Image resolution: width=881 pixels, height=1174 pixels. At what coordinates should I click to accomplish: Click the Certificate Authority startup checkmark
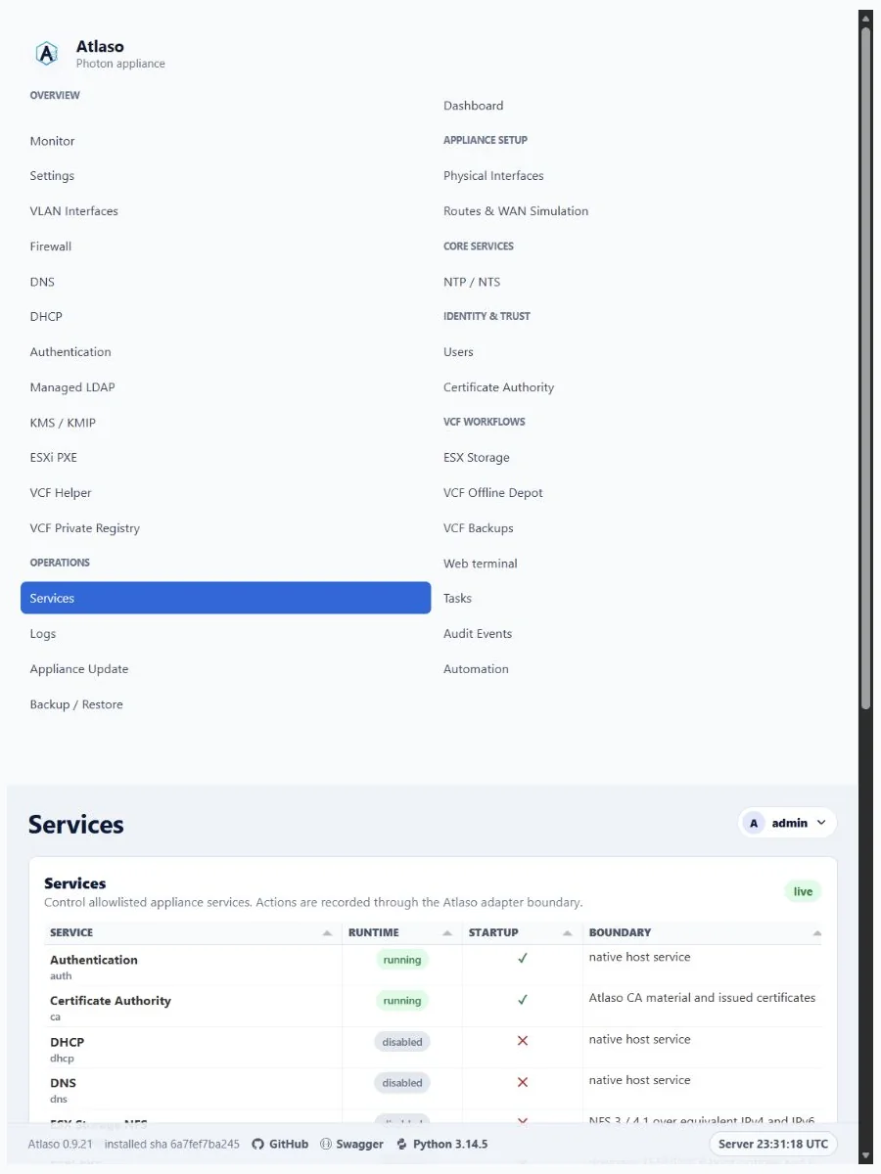pos(523,1000)
